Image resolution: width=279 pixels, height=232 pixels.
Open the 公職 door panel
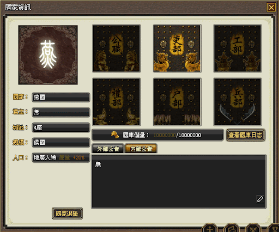pyautogui.click(x=116, y=48)
